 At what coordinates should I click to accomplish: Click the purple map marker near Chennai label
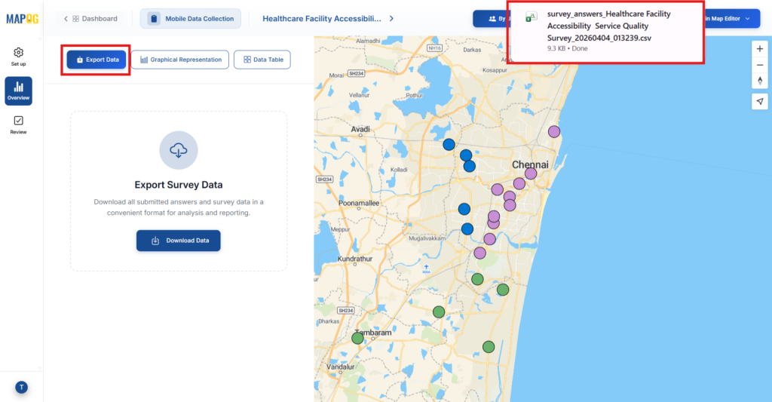point(531,173)
